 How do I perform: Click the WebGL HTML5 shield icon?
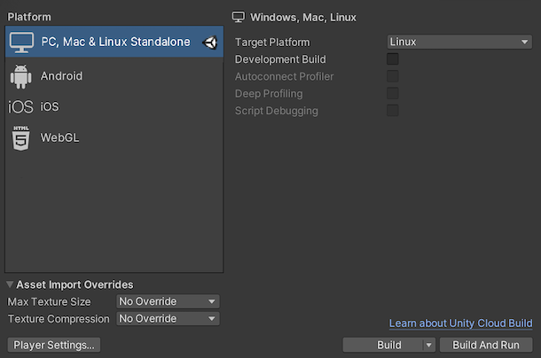tap(20, 138)
